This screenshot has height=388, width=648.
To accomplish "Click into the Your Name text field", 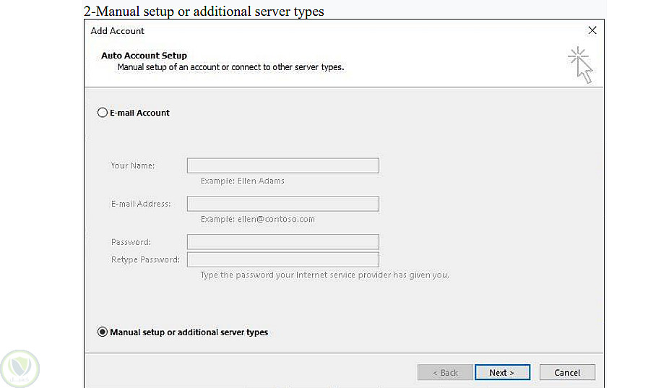I will pyautogui.click(x=282, y=165).
